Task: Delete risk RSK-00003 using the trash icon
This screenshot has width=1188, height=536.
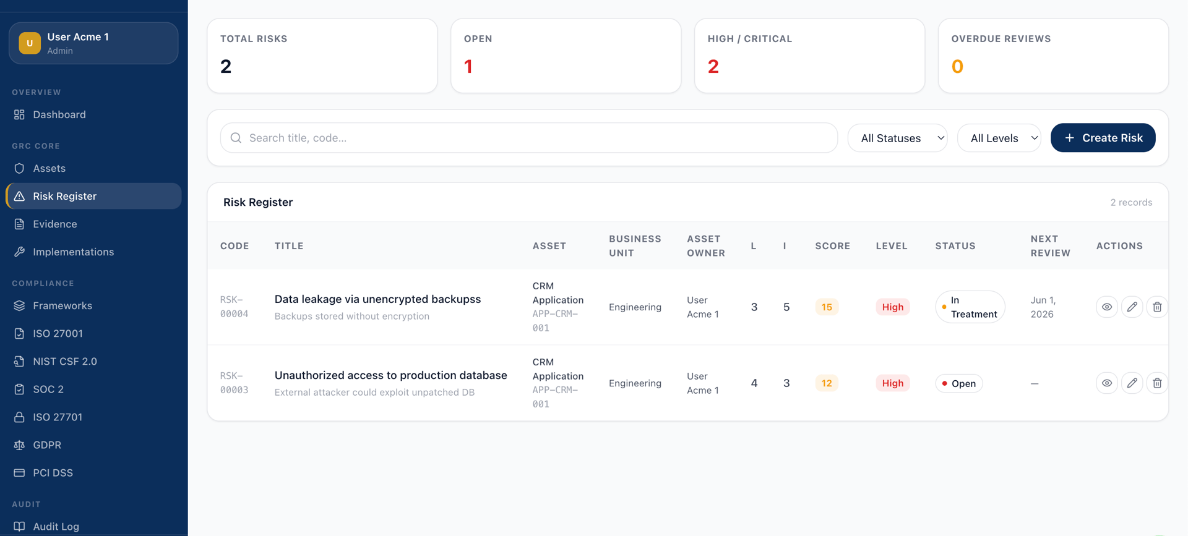Action: click(x=1156, y=383)
